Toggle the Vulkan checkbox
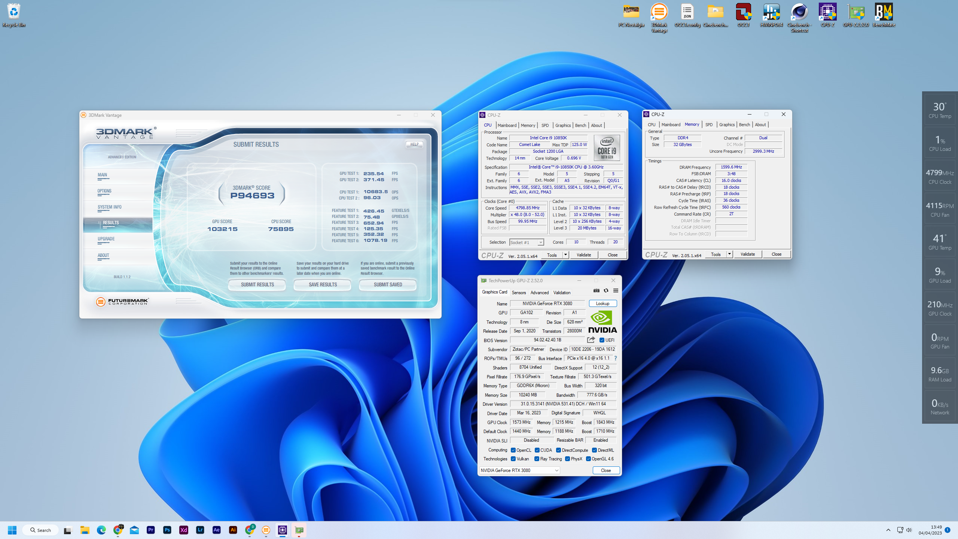Image resolution: width=958 pixels, height=539 pixels. (x=513, y=459)
